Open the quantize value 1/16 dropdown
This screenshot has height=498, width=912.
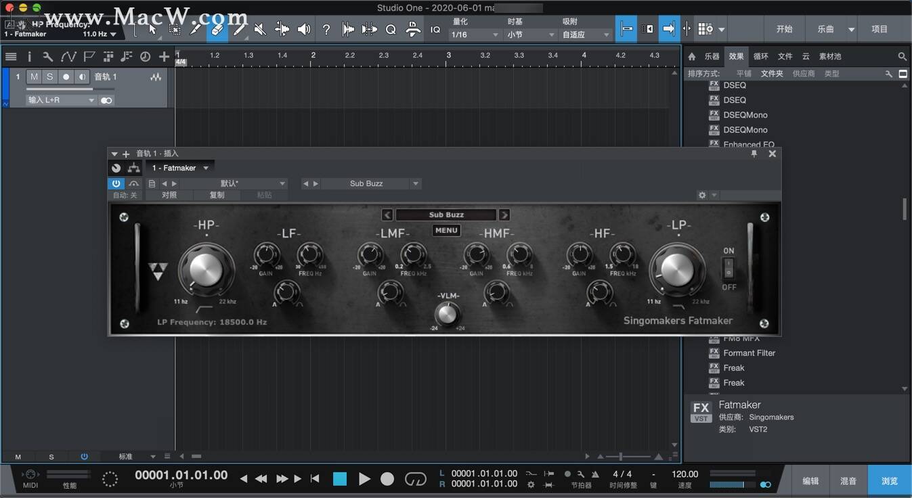[x=474, y=35]
